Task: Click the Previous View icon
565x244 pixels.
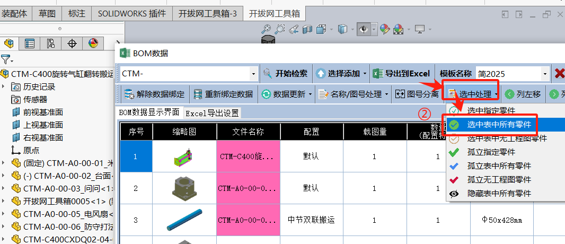Action: tap(293, 29)
